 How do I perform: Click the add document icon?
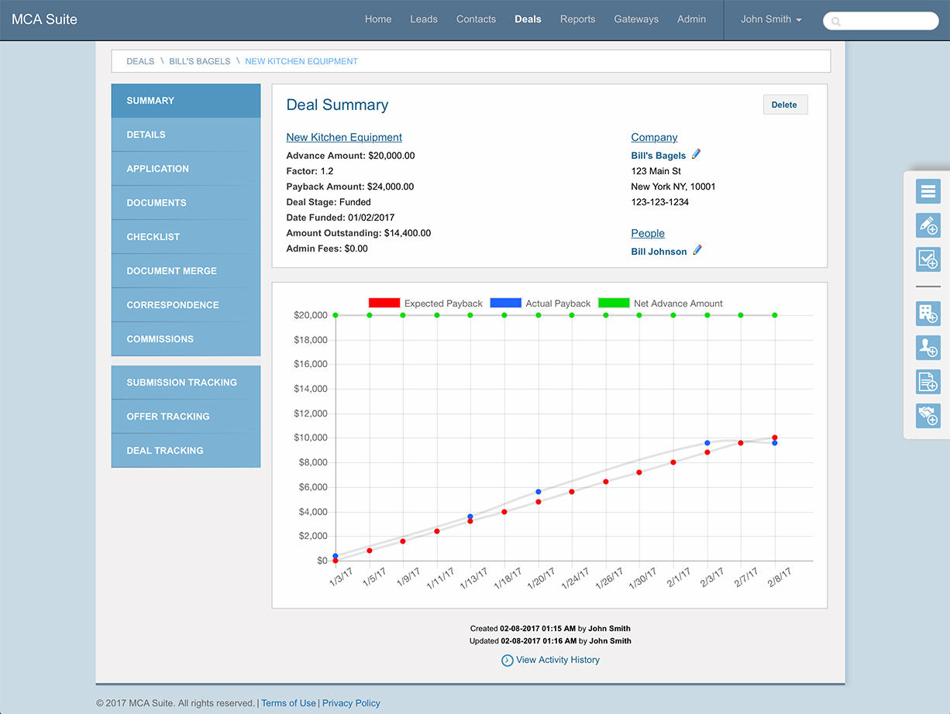point(928,382)
